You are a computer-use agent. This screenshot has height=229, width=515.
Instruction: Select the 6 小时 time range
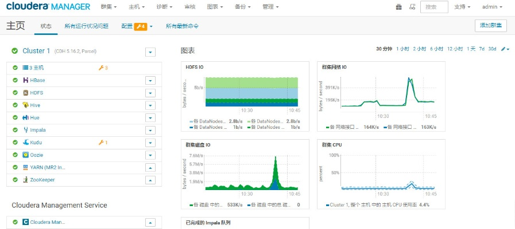(x=436, y=49)
